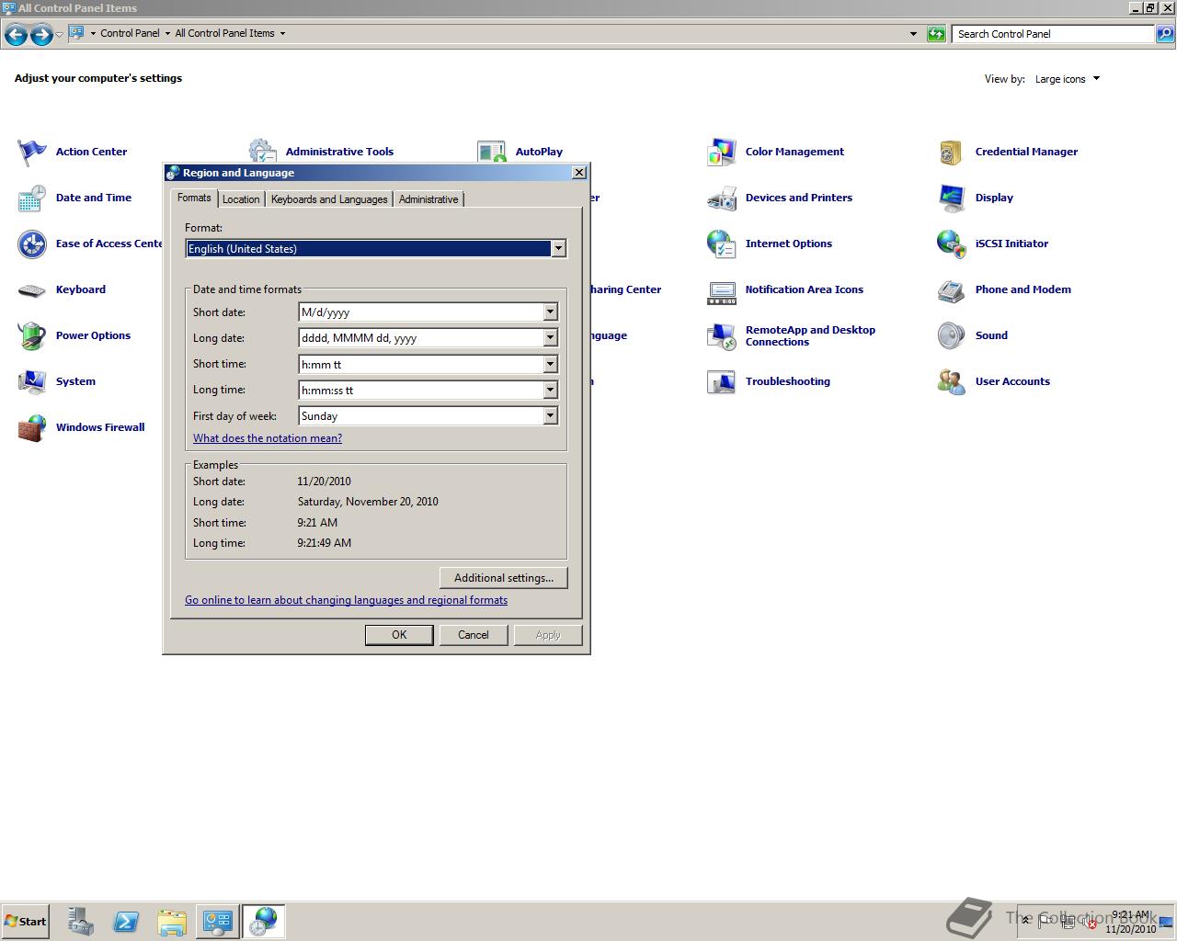Click the Search Control Panel field
Screen dimensions: 1177x941
(x=1053, y=34)
